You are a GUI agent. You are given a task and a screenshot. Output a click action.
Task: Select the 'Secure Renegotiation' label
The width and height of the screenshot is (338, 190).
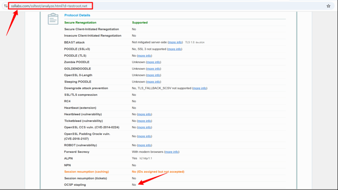tap(80, 23)
